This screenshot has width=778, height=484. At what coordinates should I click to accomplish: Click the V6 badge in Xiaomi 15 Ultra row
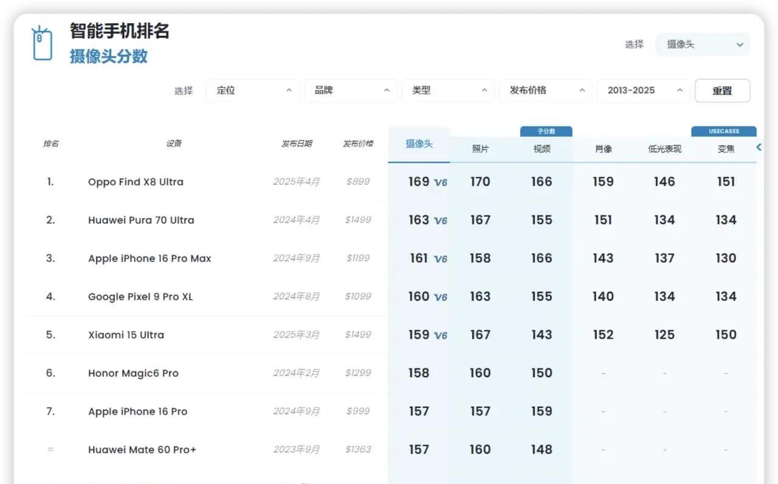pyautogui.click(x=441, y=336)
